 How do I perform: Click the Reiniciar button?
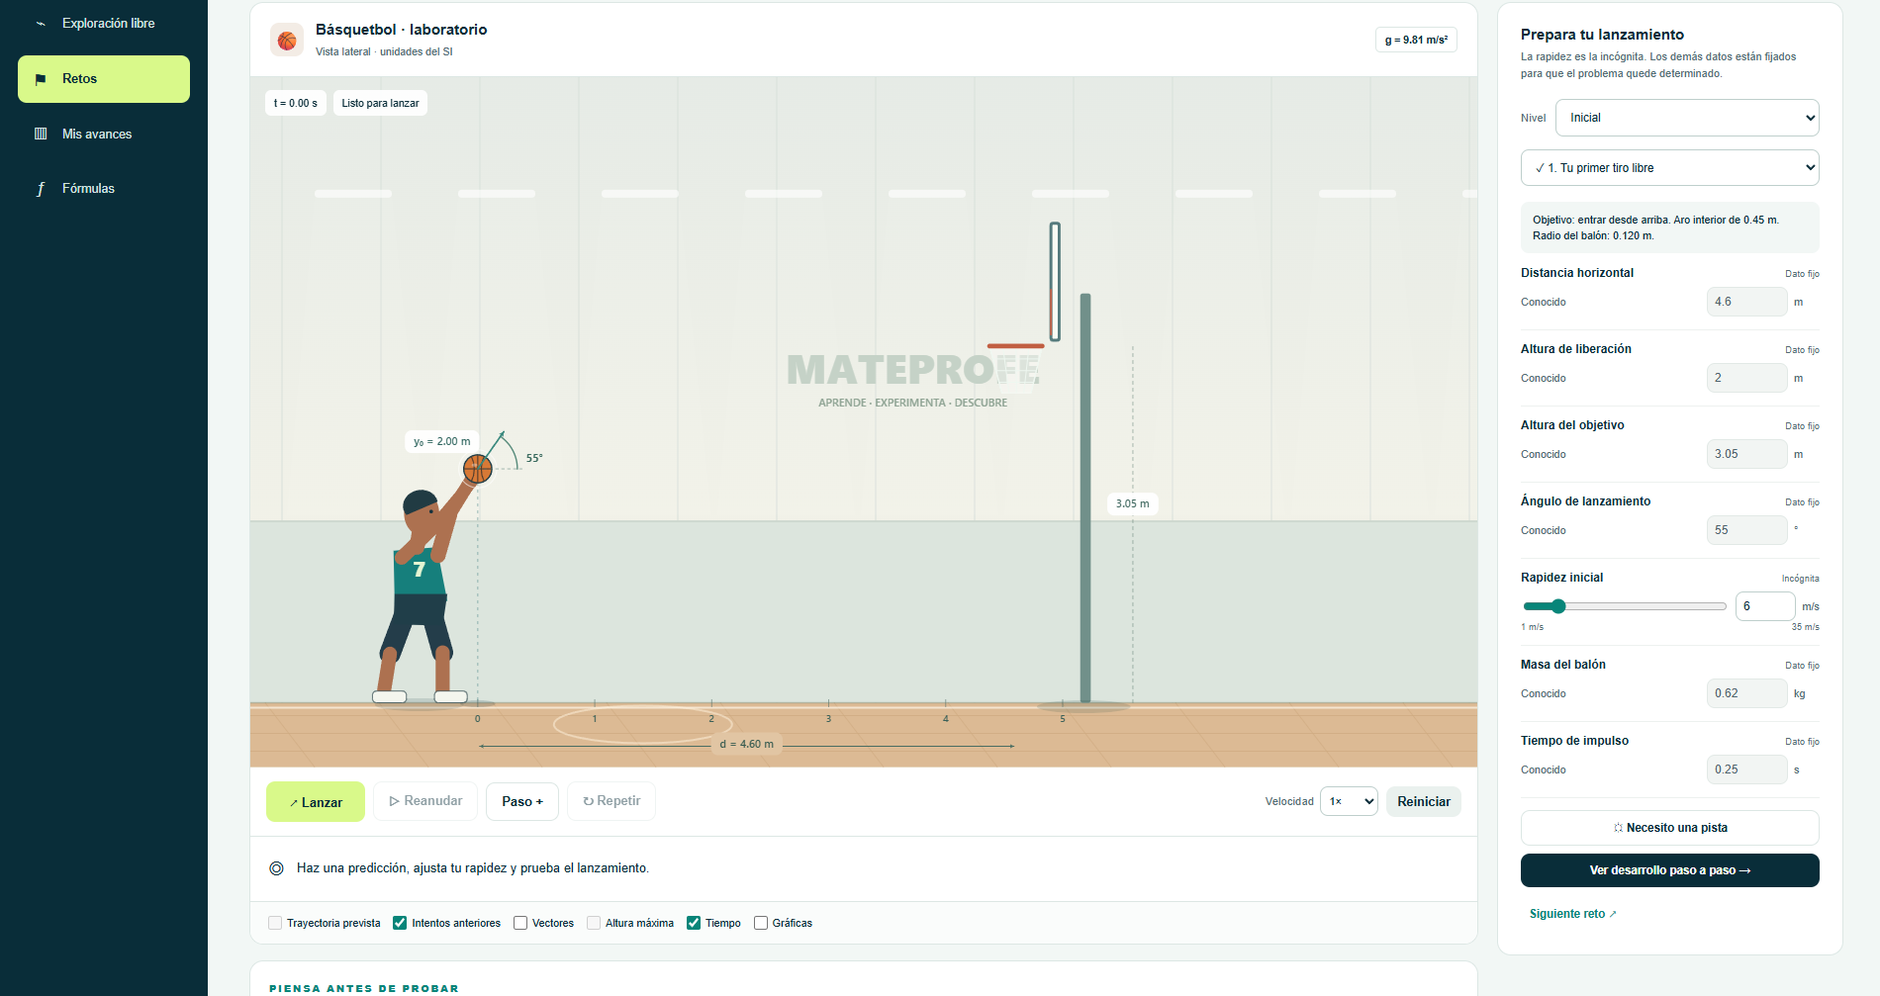click(1424, 801)
